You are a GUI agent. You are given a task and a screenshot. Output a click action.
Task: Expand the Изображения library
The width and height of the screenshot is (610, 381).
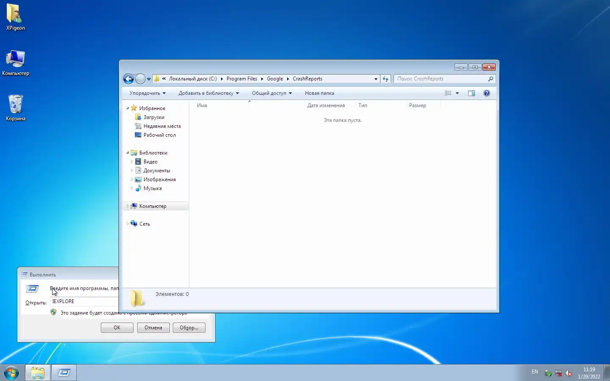pos(132,179)
